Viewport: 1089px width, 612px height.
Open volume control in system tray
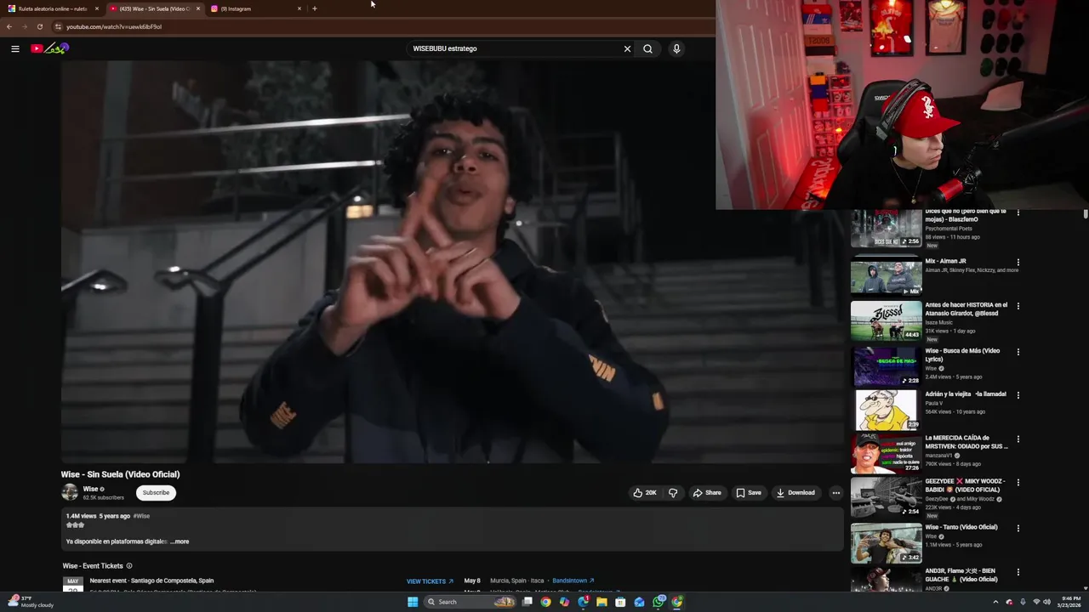coord(1046,602)
